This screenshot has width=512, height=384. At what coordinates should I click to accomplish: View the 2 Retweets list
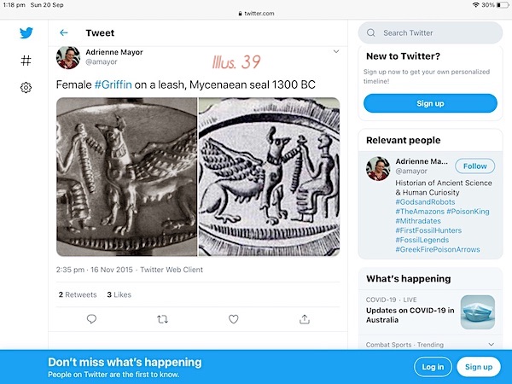pos(78,294)
